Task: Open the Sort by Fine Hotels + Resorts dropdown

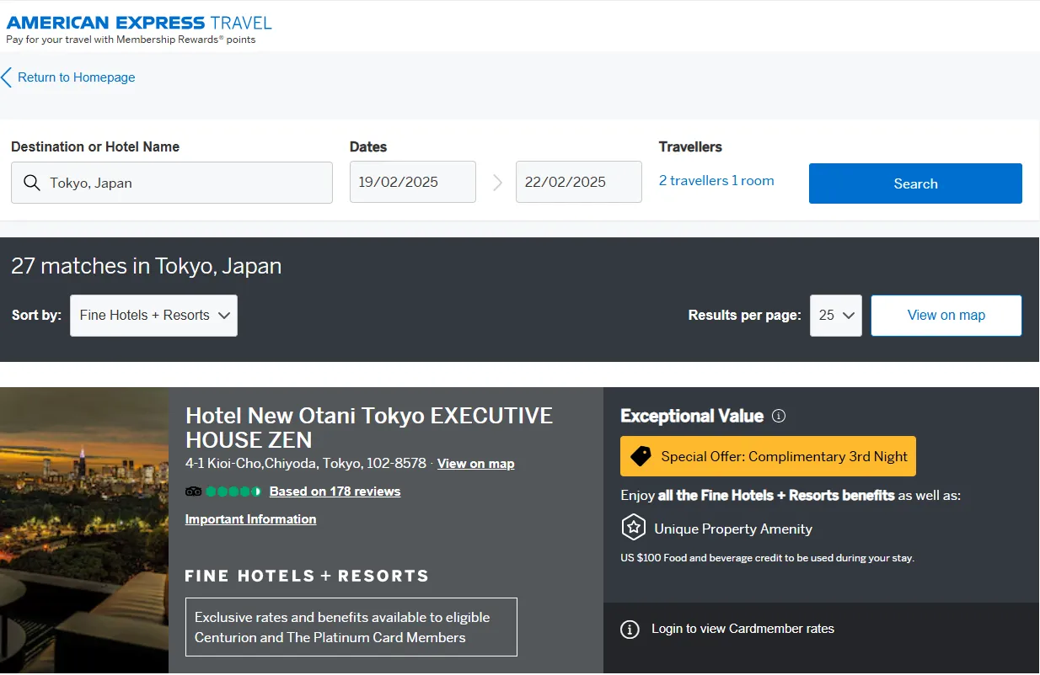Action: pos(153,316)
